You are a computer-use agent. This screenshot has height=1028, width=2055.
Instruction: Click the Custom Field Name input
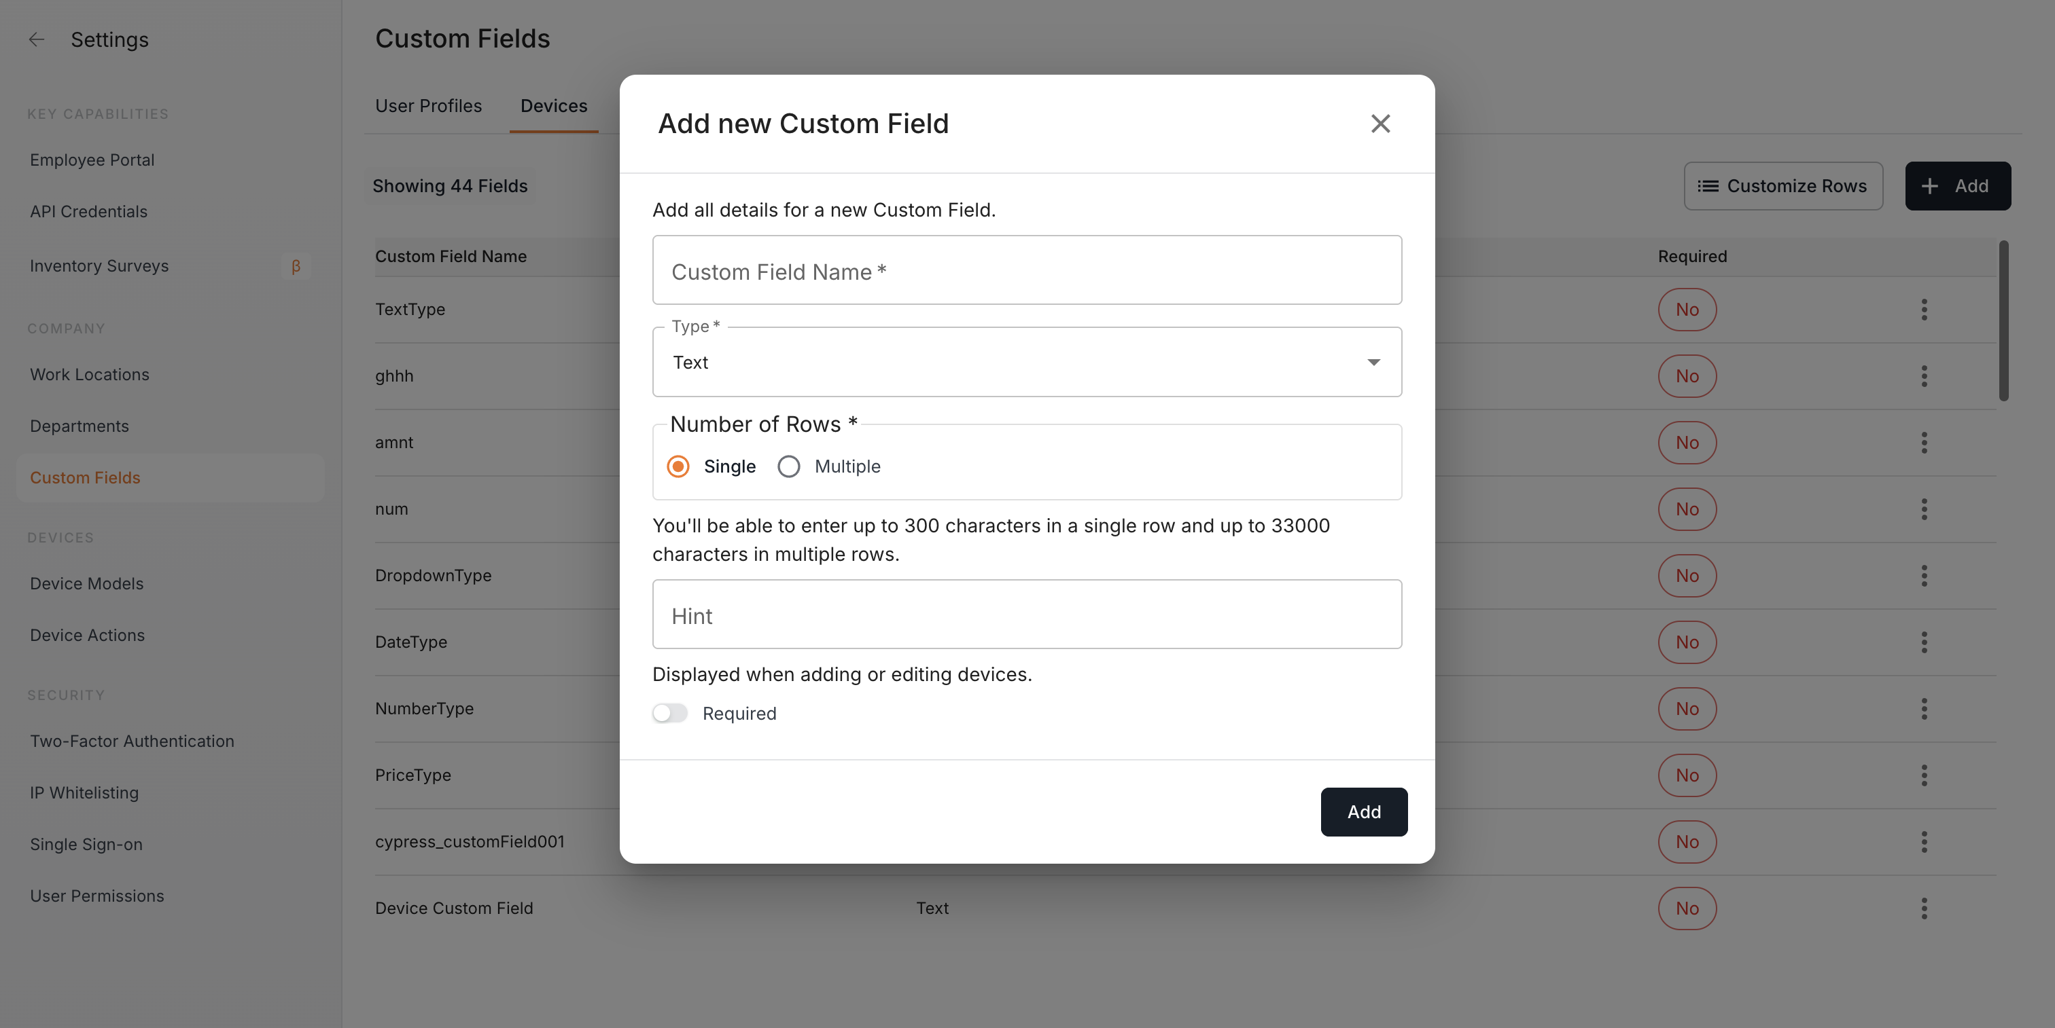(x=1027, y=270)
